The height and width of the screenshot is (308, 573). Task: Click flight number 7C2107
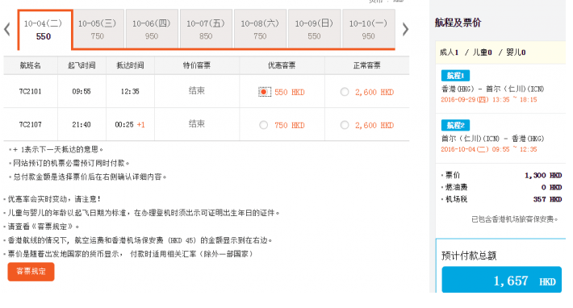pyautogui.click(x=31, y=124)
